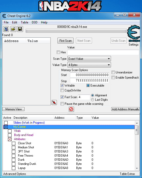Click the Next Scan button

84,41
